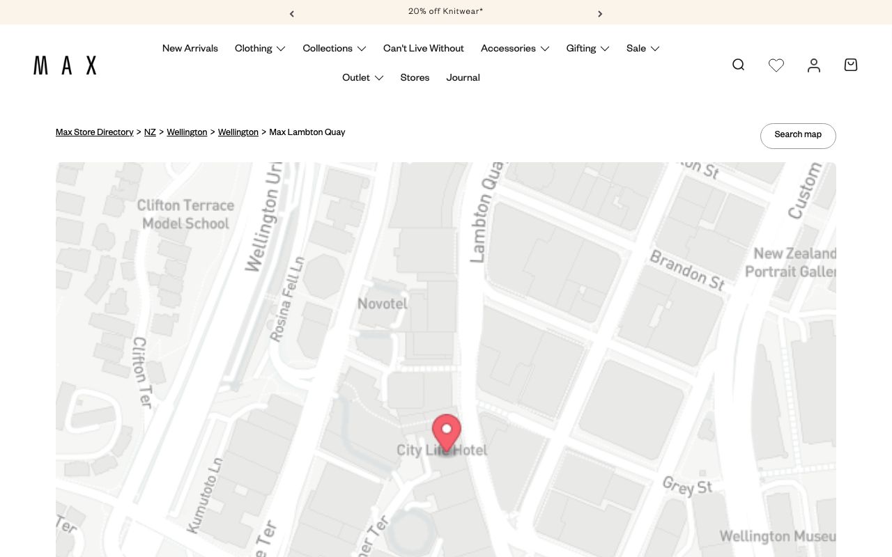Click the Grey St map label
Screen dimensions: 892x557
688,485
